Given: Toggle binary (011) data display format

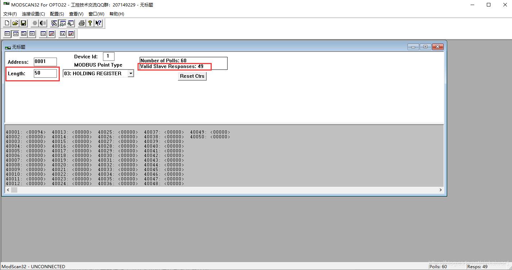Looking at the screenshot, I should 7,34.
